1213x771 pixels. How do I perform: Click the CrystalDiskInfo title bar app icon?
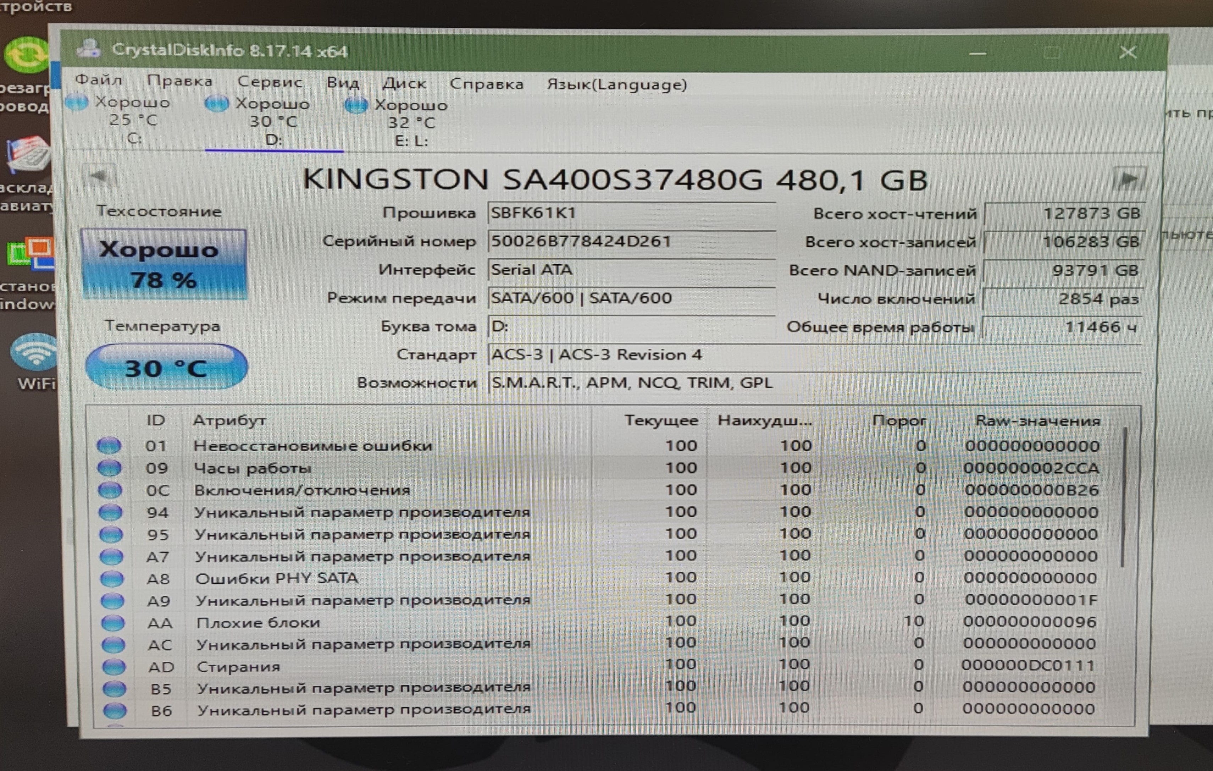point(90,49)
